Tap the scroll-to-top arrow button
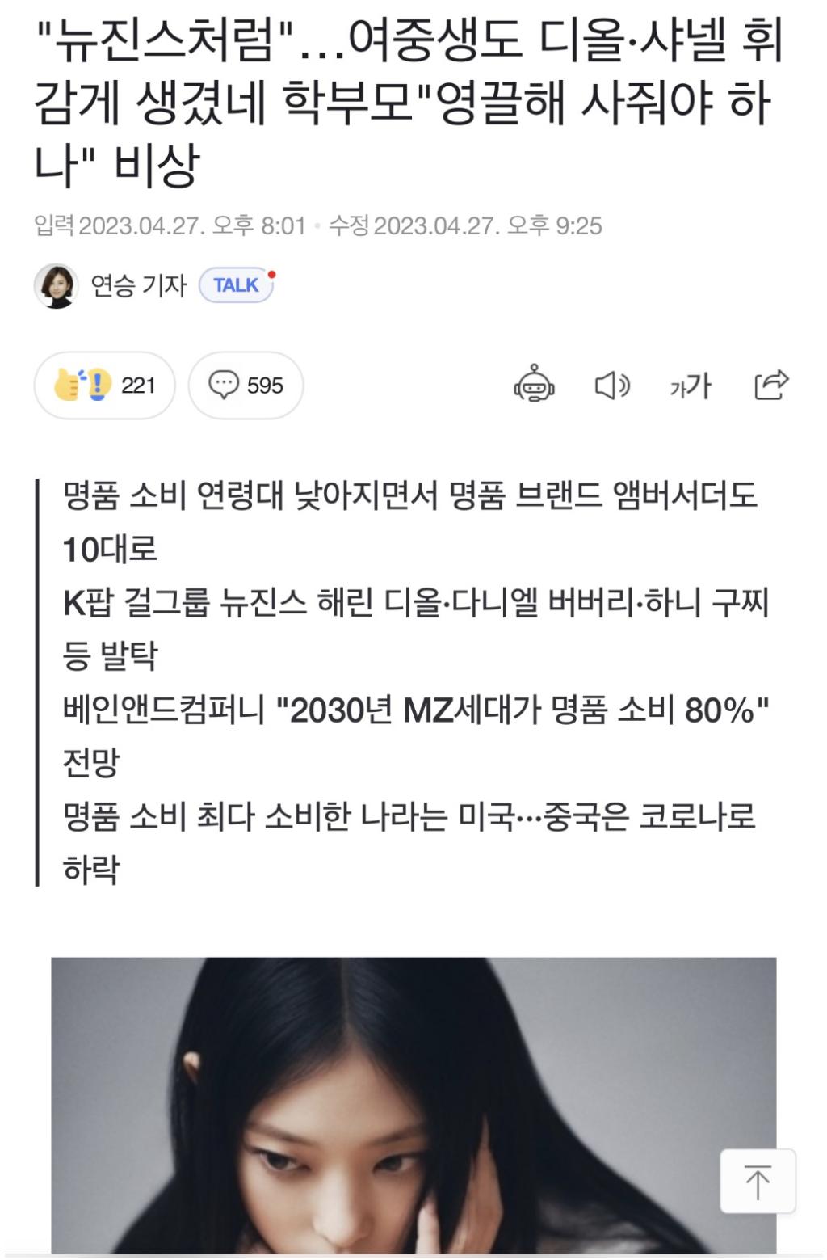 click(x=758, y=1181)
